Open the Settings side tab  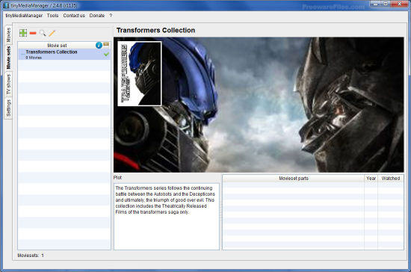pyautogui.click(x=8, y=108)
